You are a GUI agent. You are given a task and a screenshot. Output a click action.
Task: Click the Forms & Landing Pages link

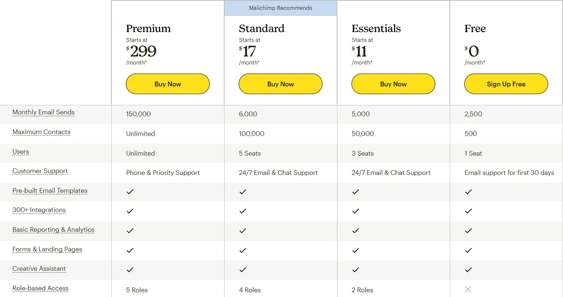tap(47, 249)
